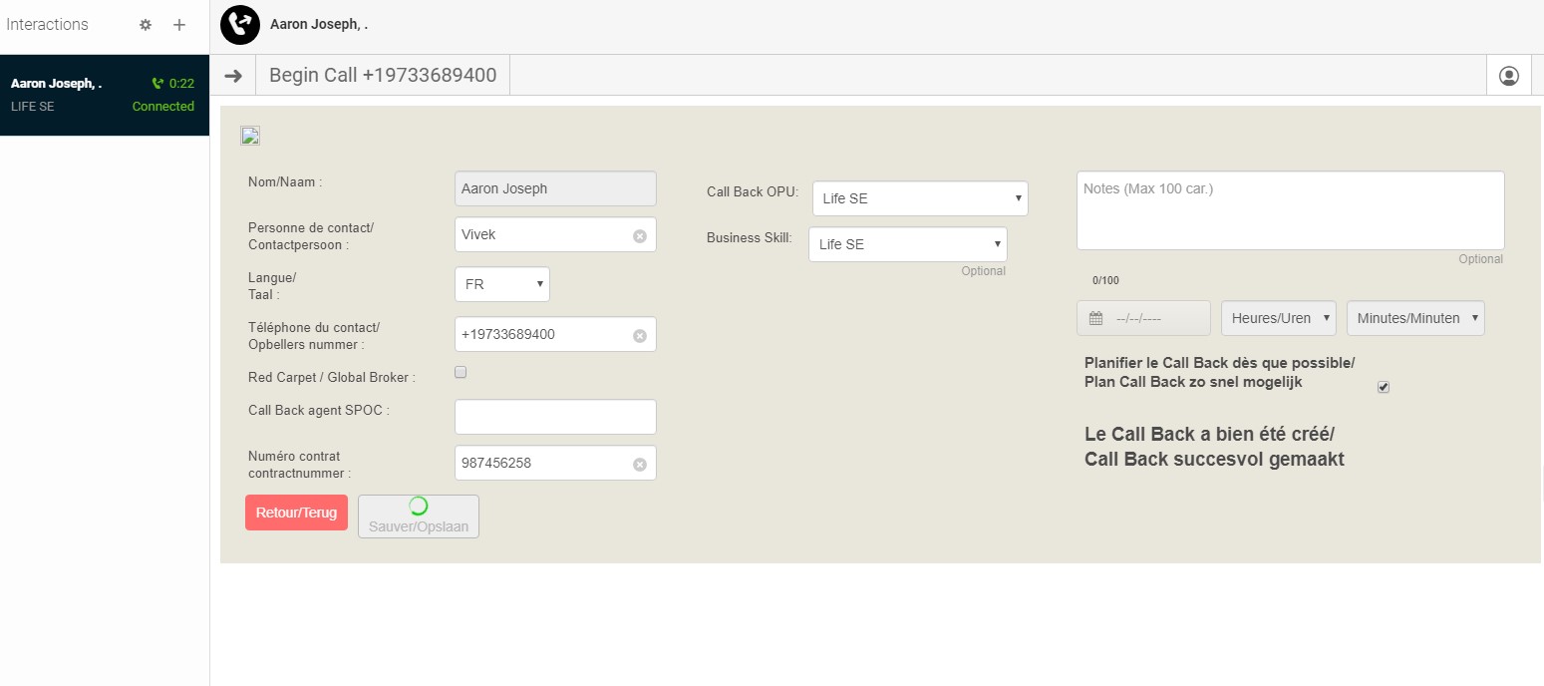Click the Sauver/Opslaan button
Image resolution: width=1544 pixels, height=686 pixels.
pyautogui.click(x=419, y=516)
